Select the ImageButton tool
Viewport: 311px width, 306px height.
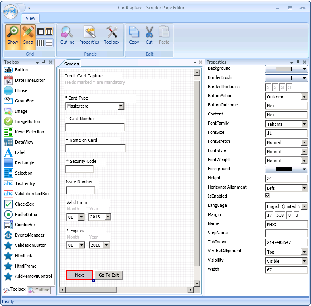click(22, 121)
